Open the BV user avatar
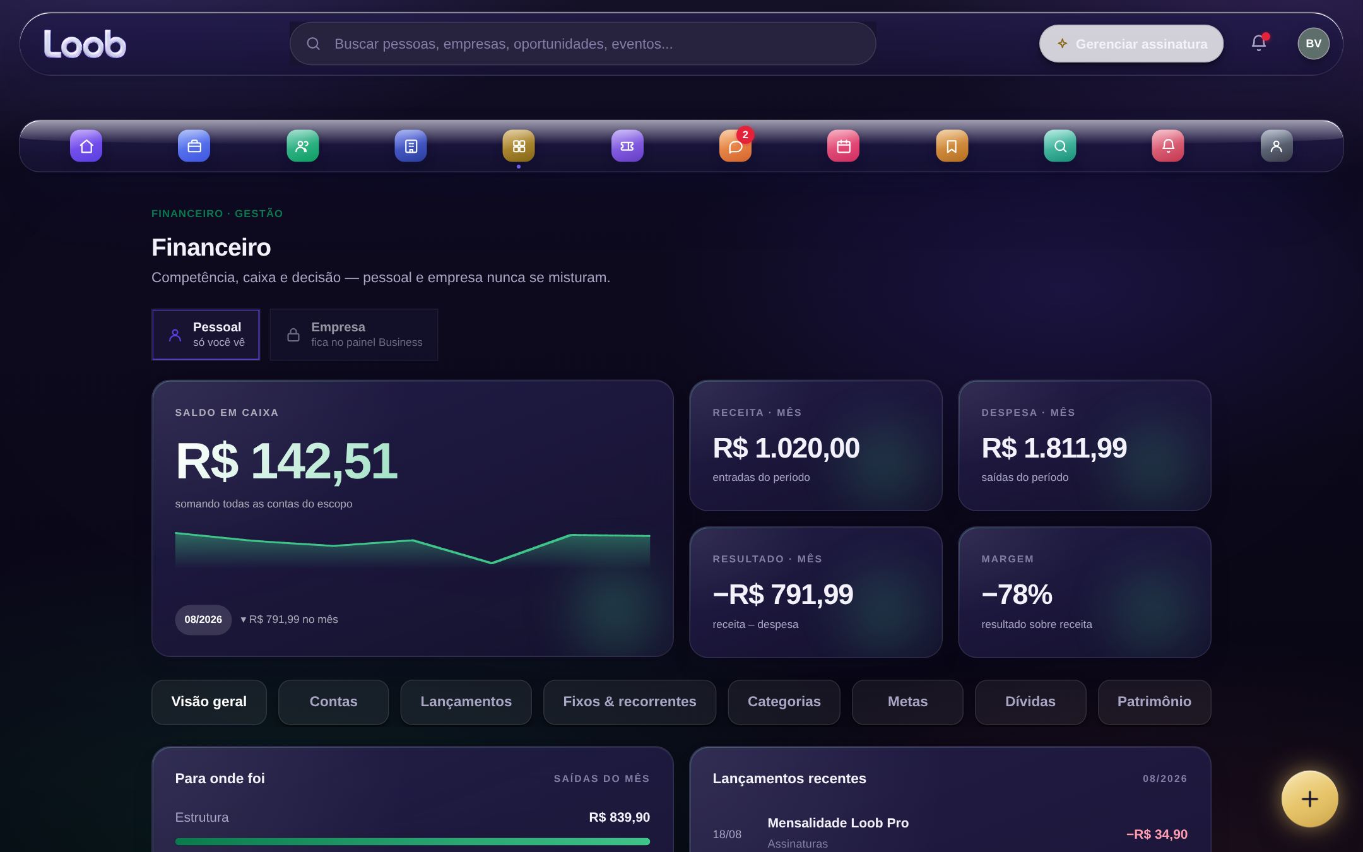 [1314, 44]
